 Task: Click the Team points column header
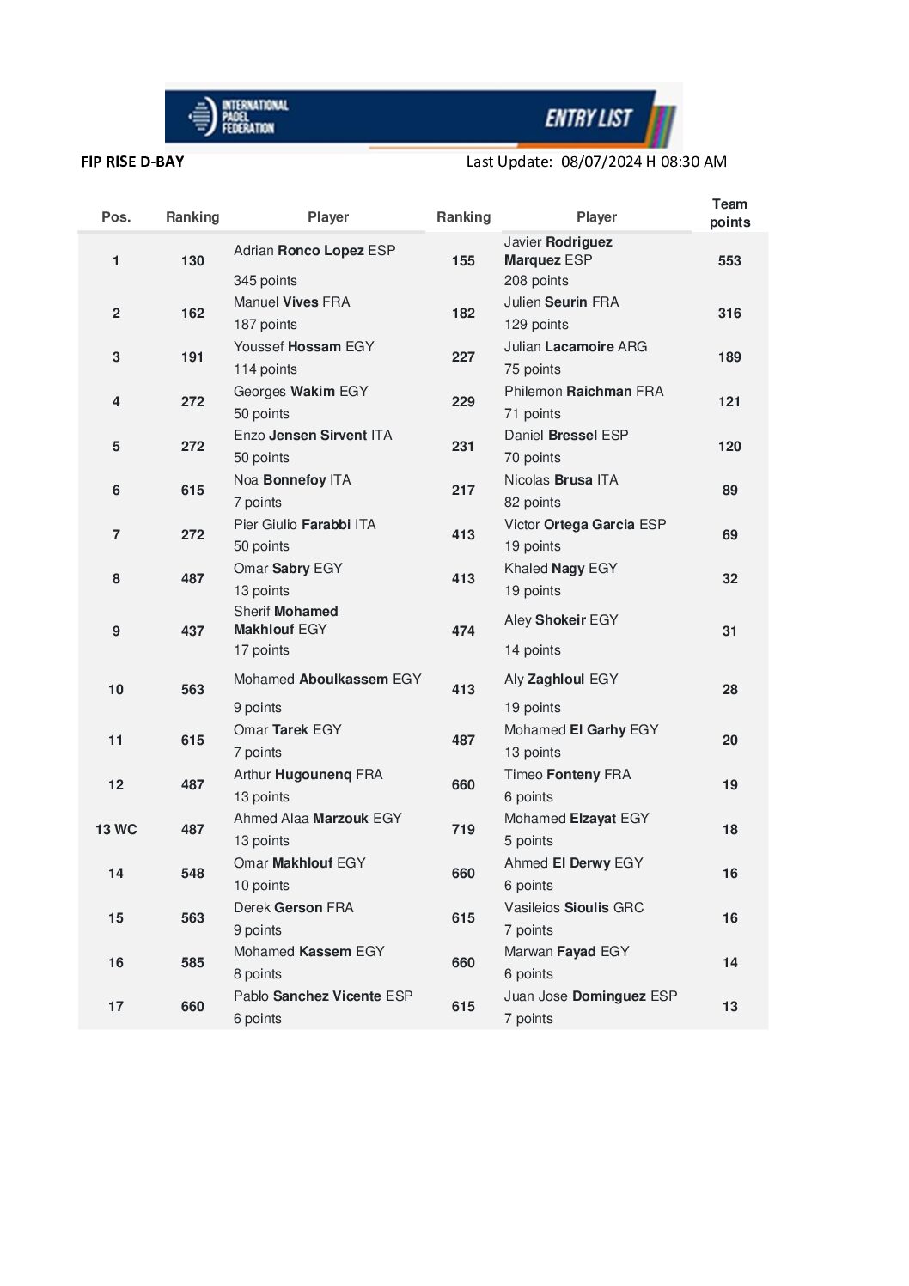tap(729, 213)
